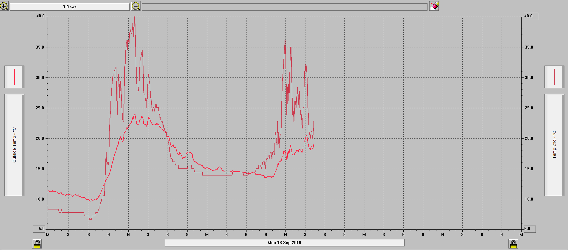Click the zoom in magnifier icon

click(x=4, y=6)
